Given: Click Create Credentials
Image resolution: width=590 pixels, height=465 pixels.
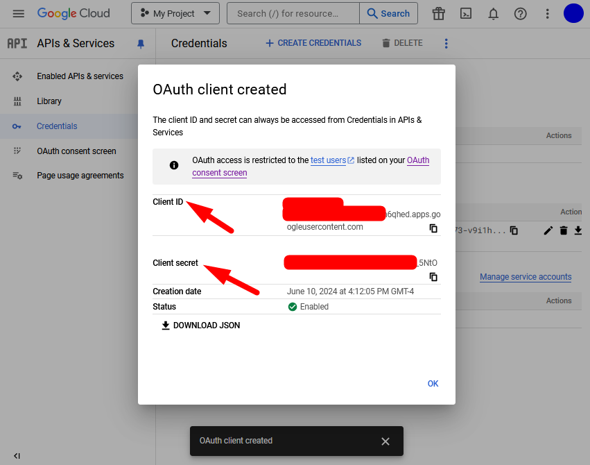Looking at the screenshot, I should click(313, 43).
